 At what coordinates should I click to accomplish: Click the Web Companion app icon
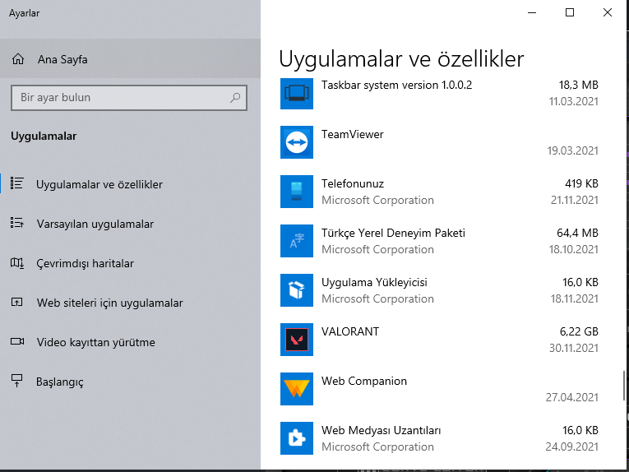click(x=297, y=389)
